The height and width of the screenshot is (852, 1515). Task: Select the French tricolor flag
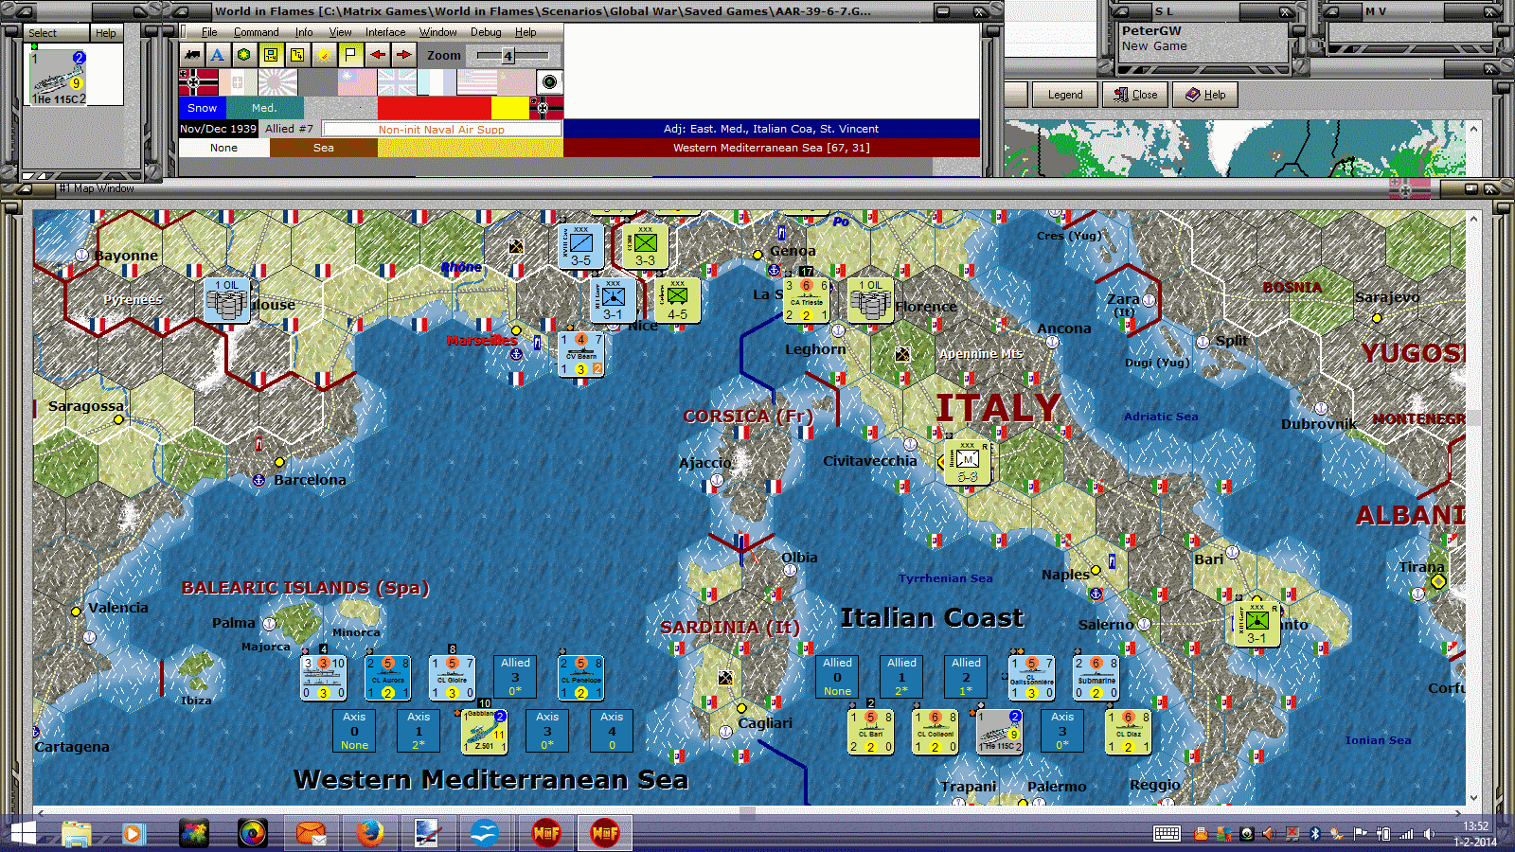pos(437,82)
